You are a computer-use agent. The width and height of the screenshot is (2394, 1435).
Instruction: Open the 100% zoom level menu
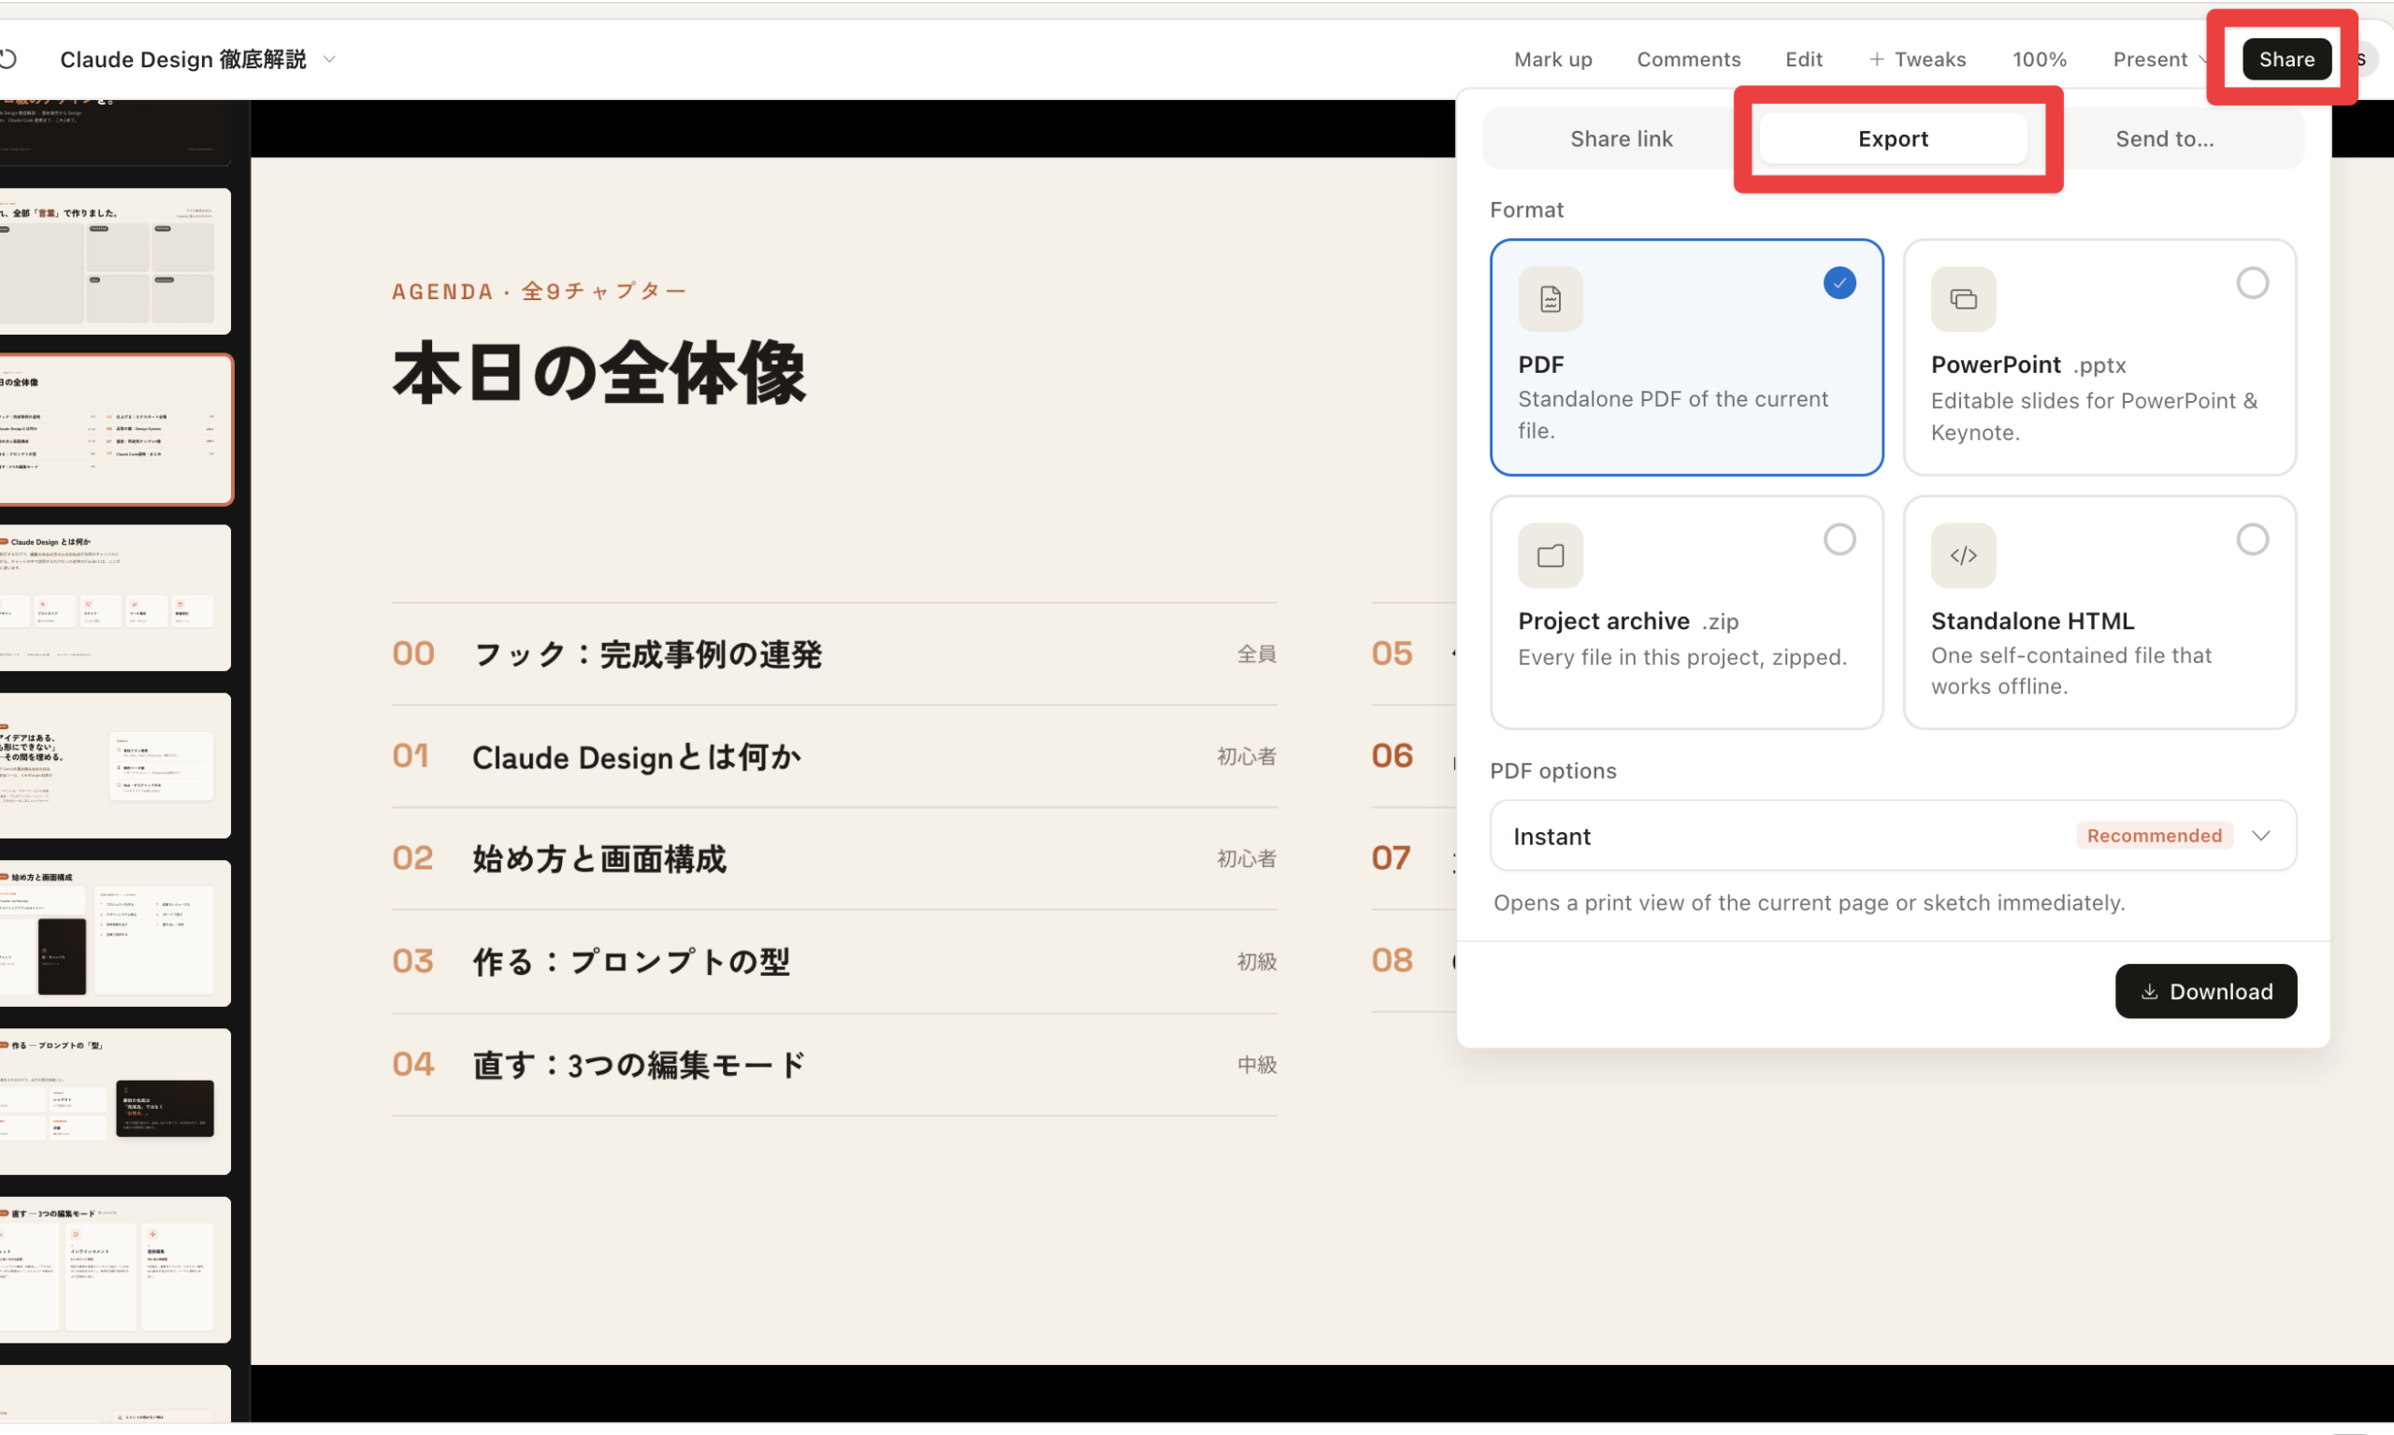tap(2038, 59)
